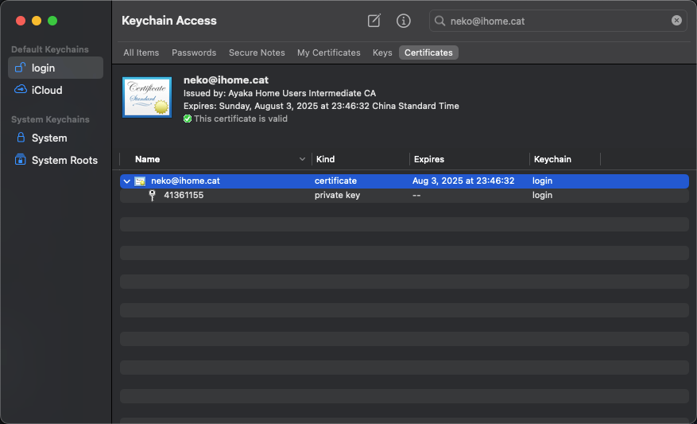Switch to the All Items tab
697x424 pixels.
tap(141, 53)
